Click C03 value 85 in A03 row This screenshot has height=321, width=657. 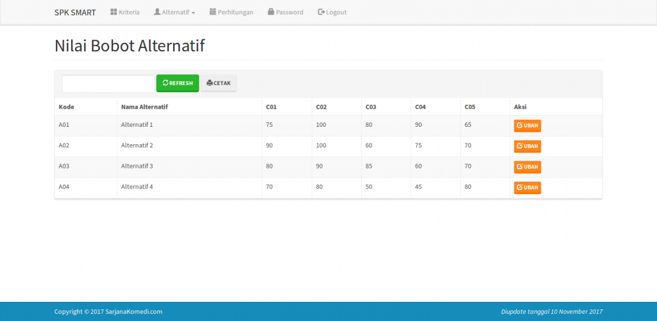(369, 166)
